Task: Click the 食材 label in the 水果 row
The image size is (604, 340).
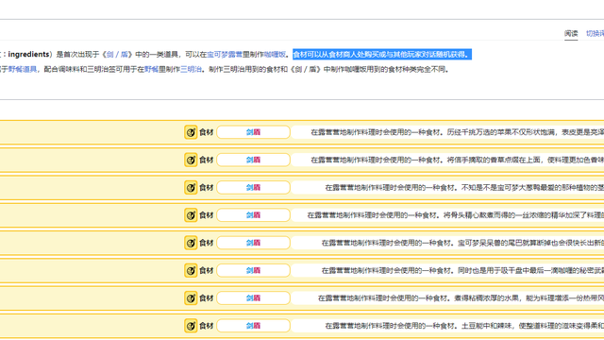Action: (x=206, y=298)
